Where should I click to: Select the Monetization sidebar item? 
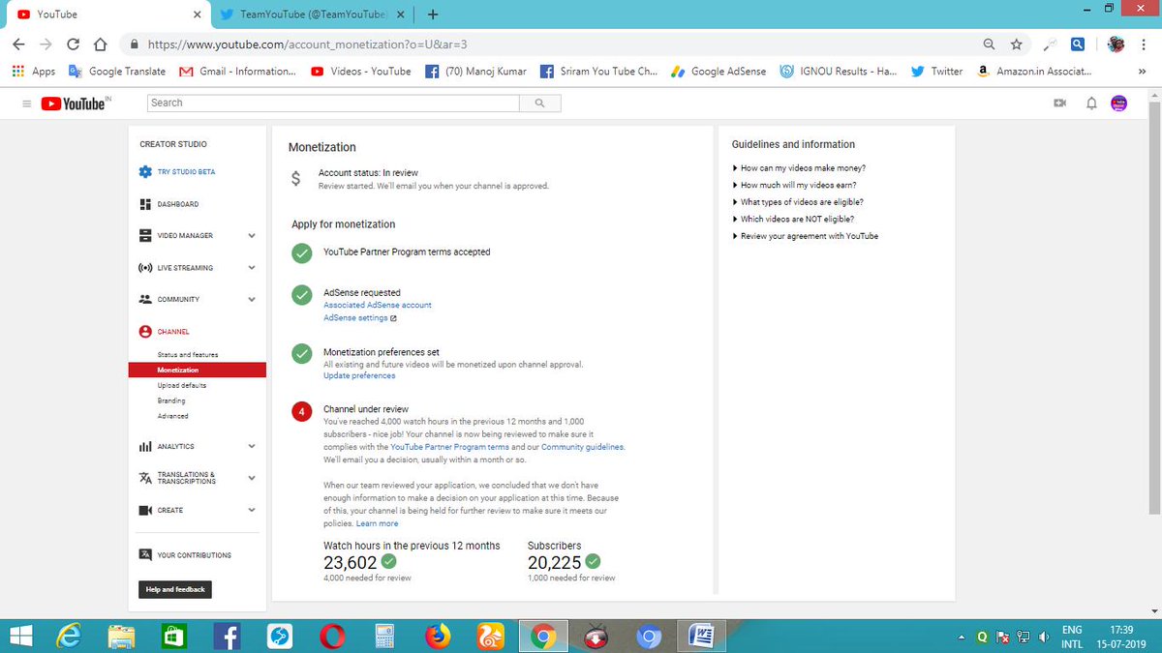pyautogui.click(x=197, y=371)
